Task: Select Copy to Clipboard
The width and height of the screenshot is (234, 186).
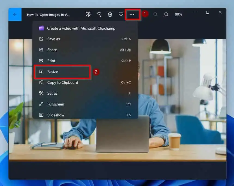Action: (x=85, y=82)
